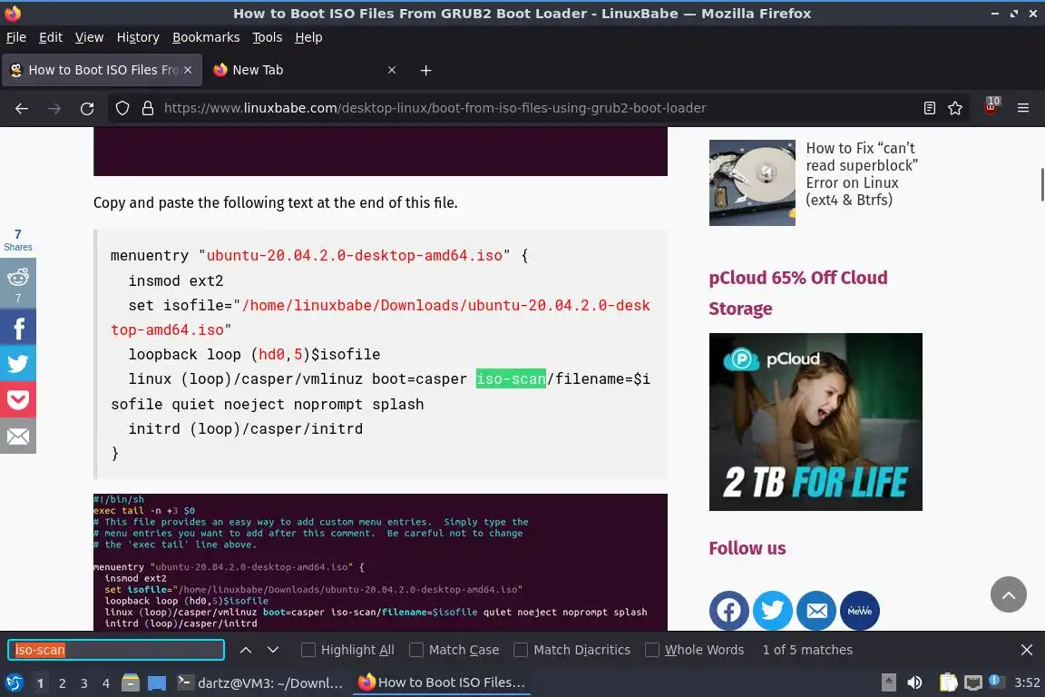Click the terminal screenshot image of grub file
The image size is (1045, 697).
380,563
